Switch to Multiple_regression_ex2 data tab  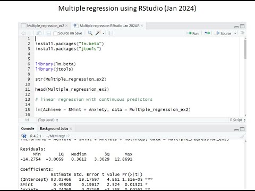click(46, 25)
